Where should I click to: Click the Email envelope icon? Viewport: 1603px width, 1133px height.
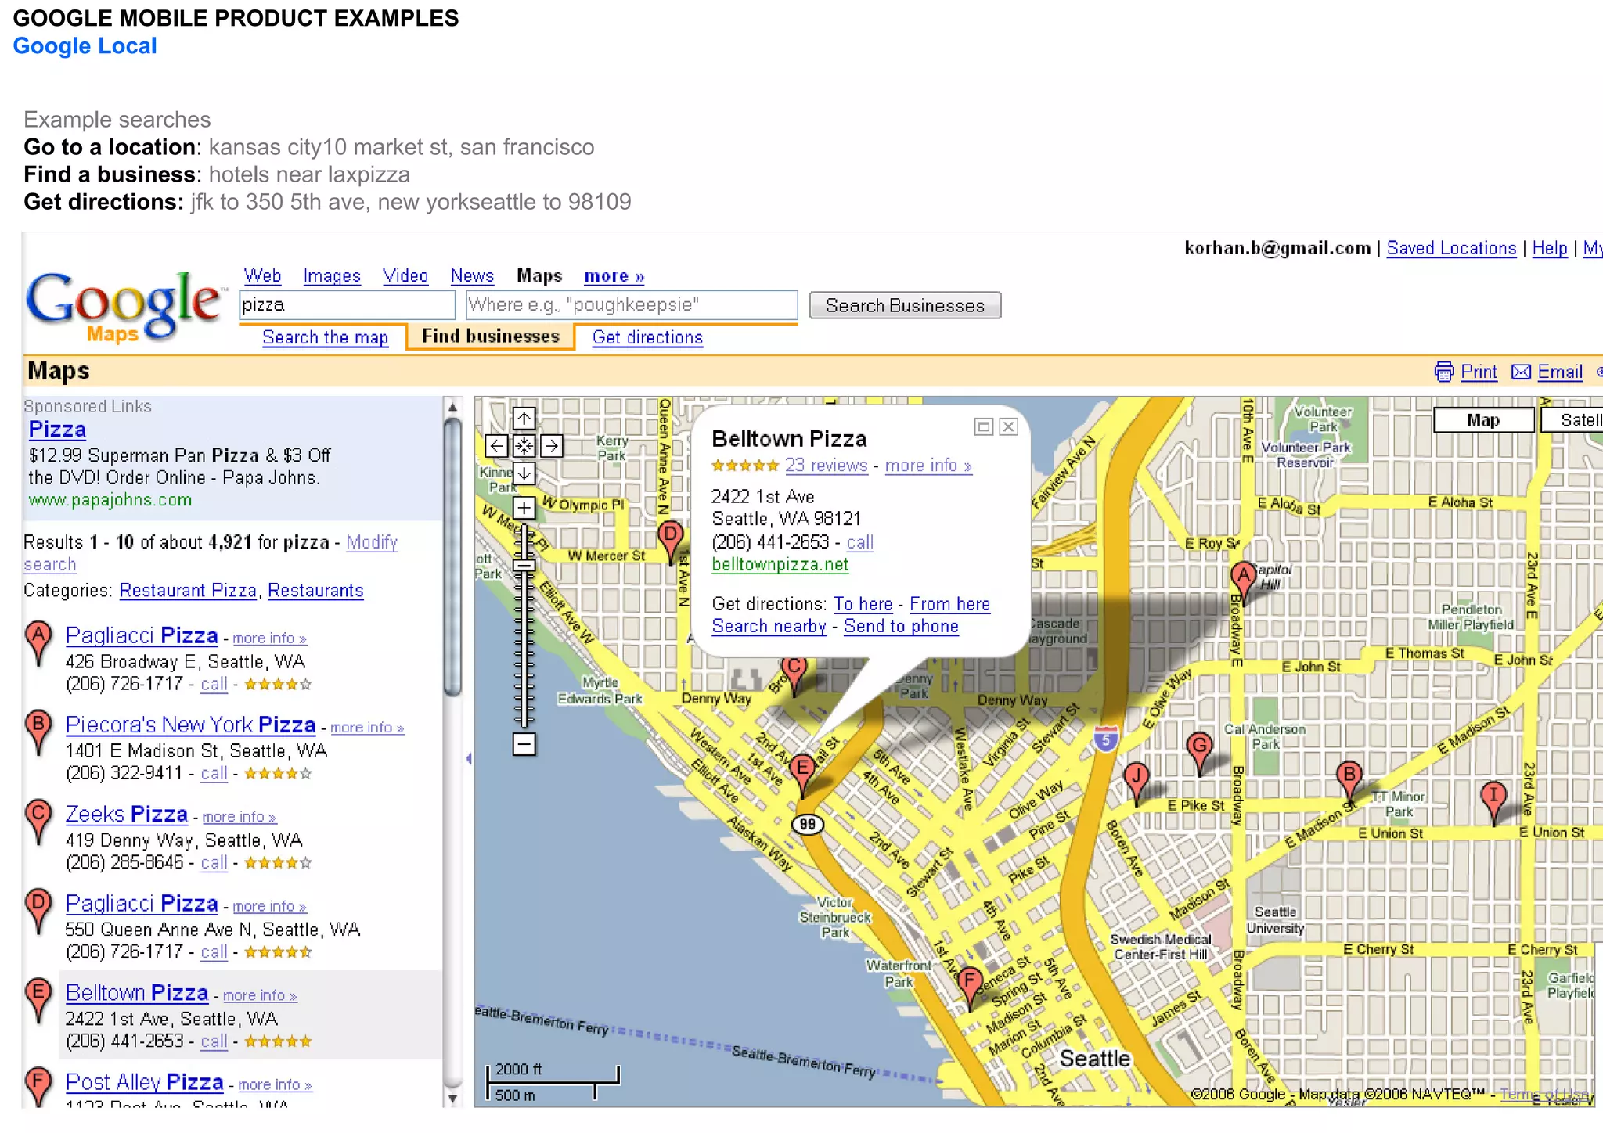point(1521,372)
